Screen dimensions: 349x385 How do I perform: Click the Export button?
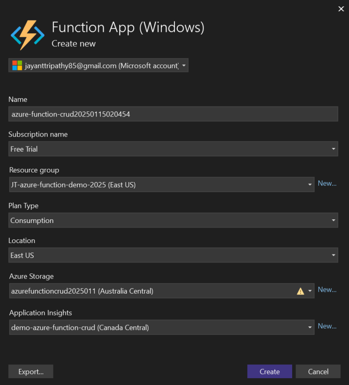click(x=30, y=371)
